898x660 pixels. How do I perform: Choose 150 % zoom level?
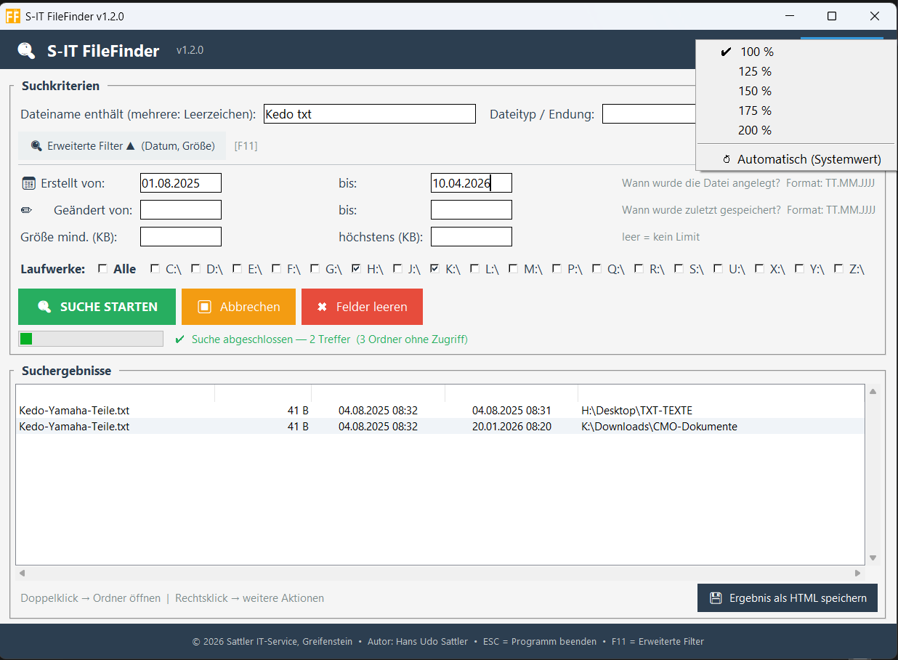tap(755, 91)
